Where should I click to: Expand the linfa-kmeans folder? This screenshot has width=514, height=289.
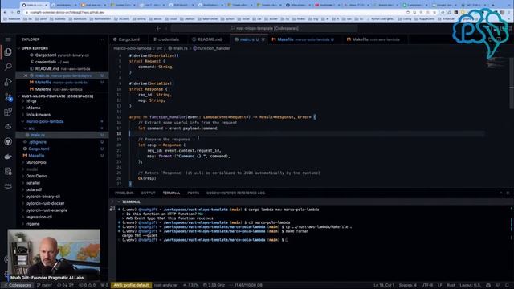pos(63,115)
